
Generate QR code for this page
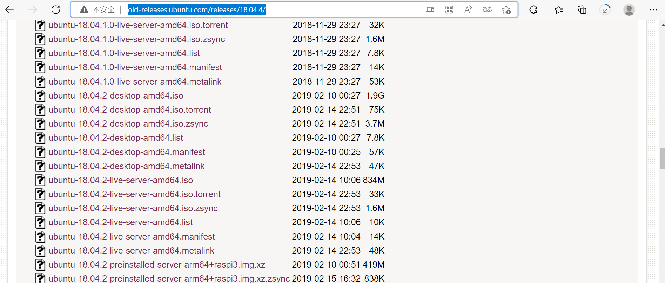(x=449, y=9)
